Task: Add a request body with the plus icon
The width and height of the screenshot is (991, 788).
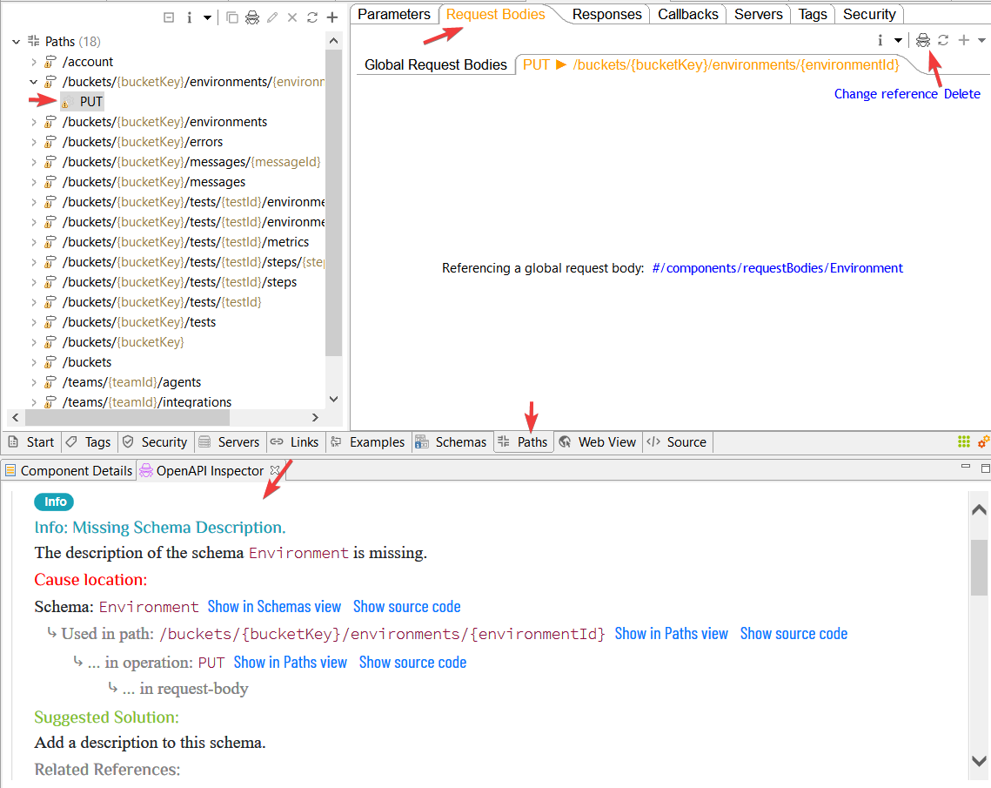Action: pos(964,40)
